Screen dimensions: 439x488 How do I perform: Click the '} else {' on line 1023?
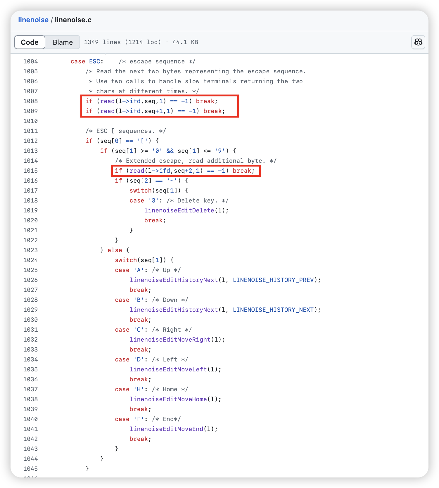click(x=115, y=250)
